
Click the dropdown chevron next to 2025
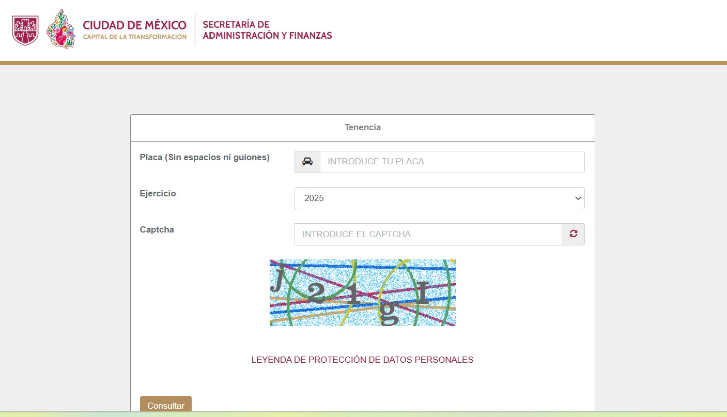(577, 198)
